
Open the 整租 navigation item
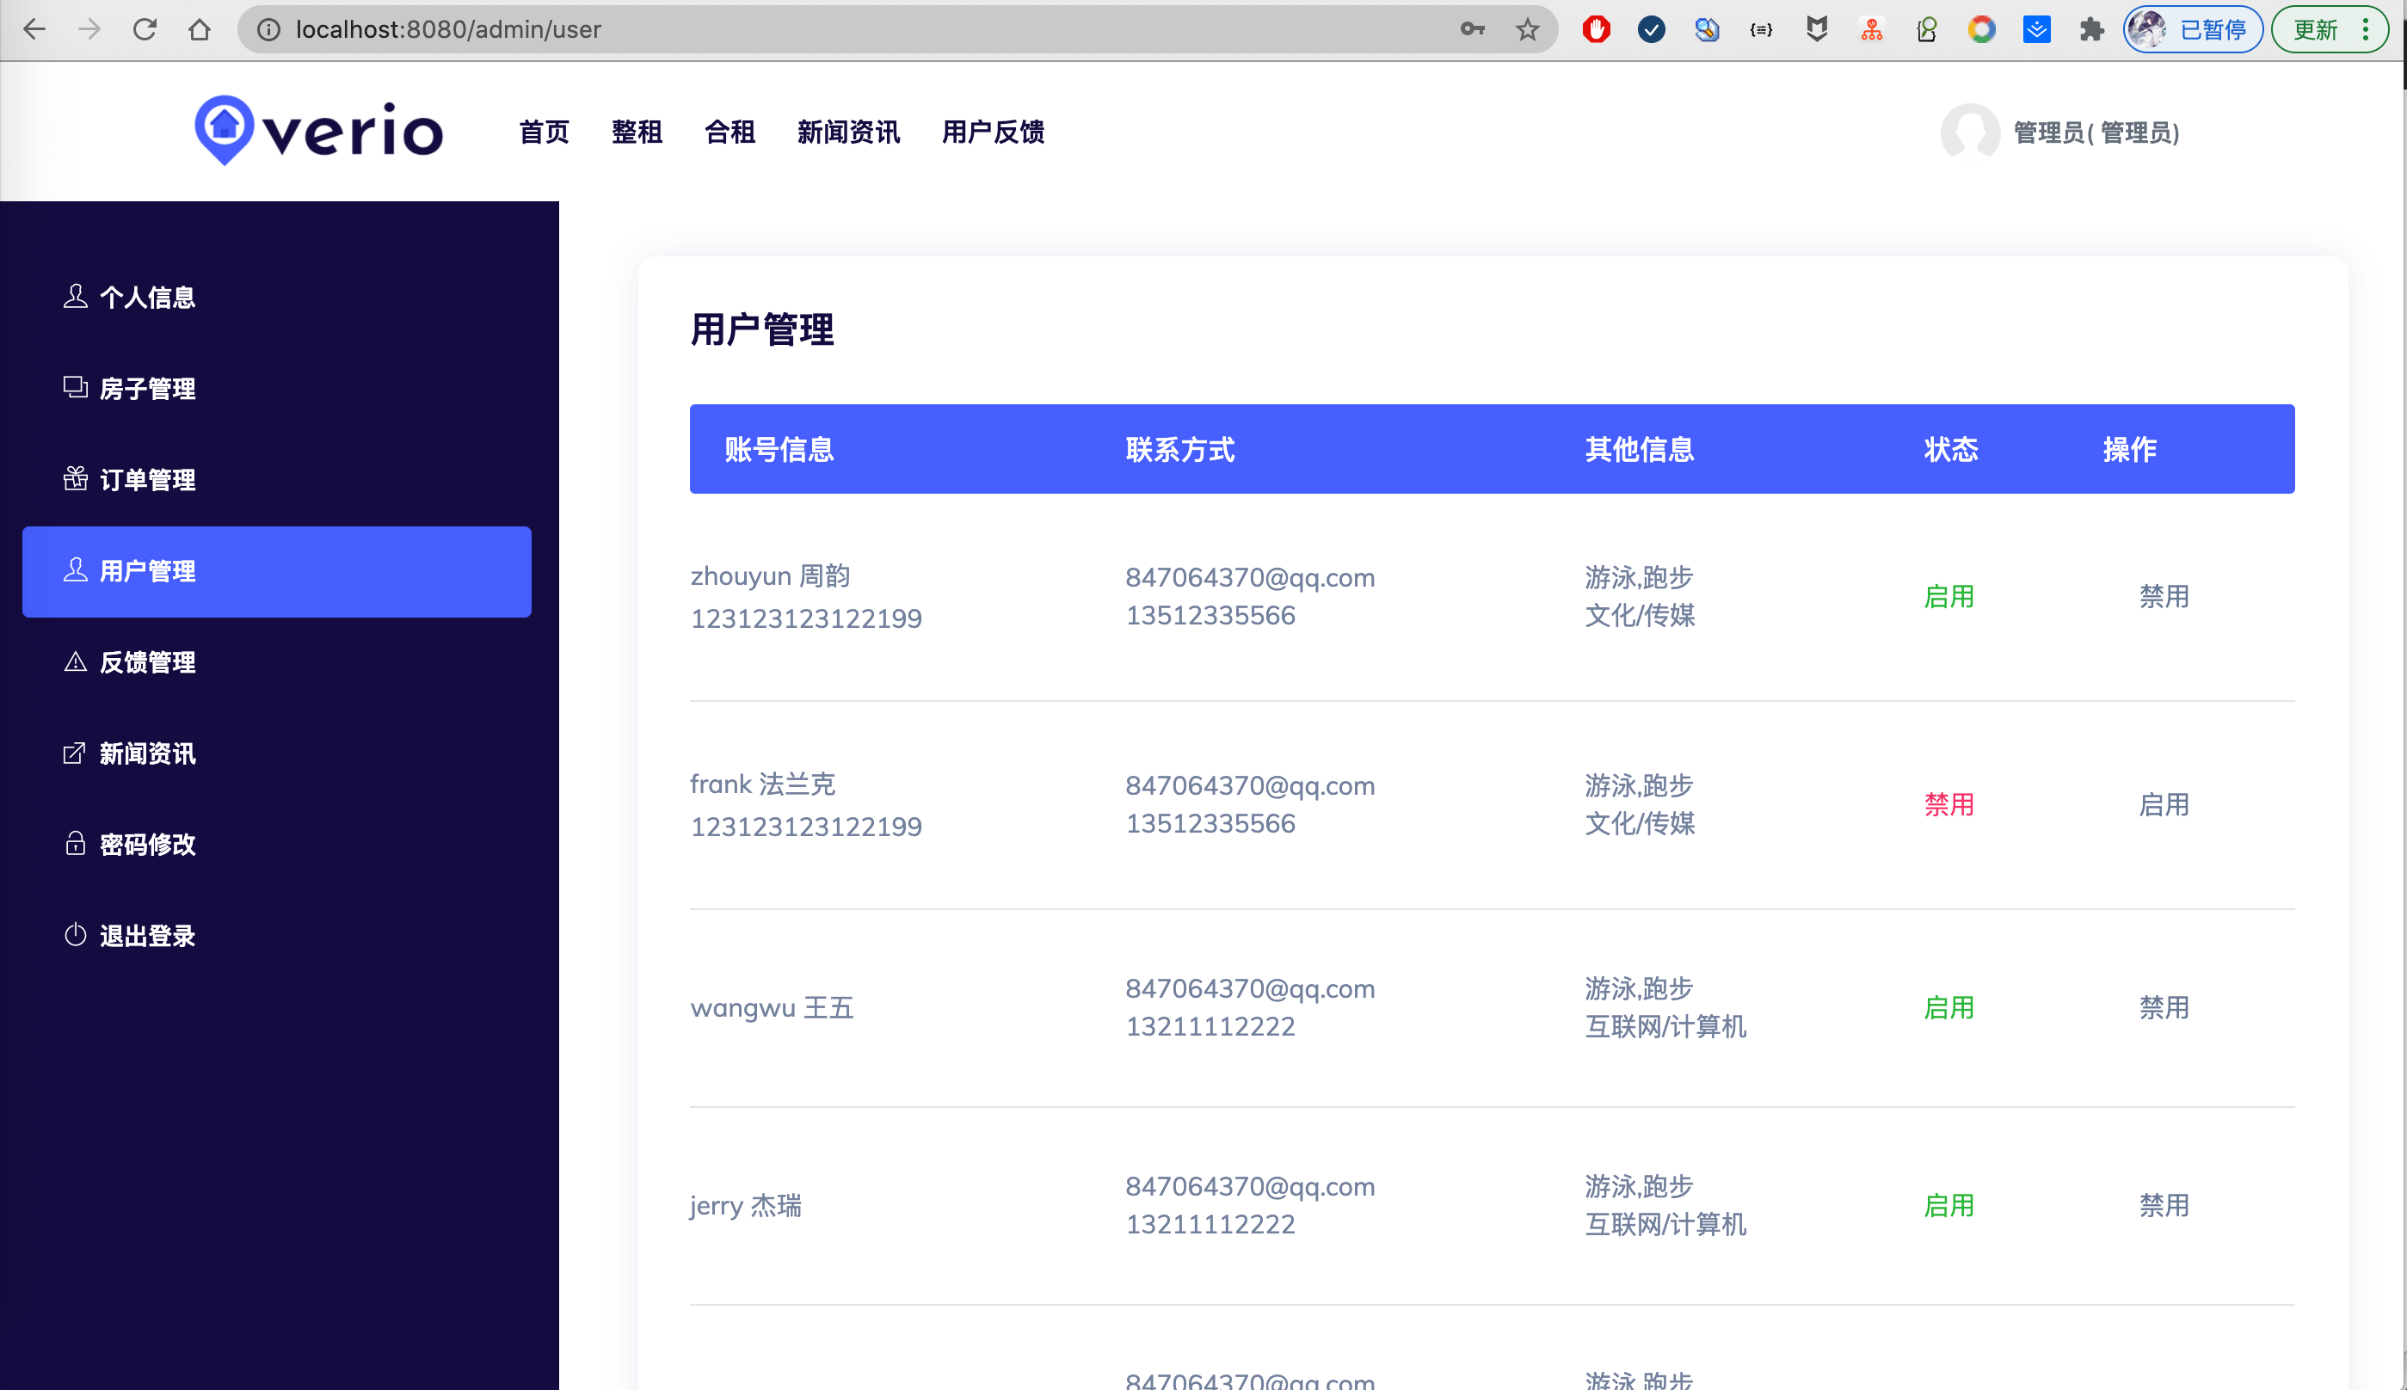(637, 132)
